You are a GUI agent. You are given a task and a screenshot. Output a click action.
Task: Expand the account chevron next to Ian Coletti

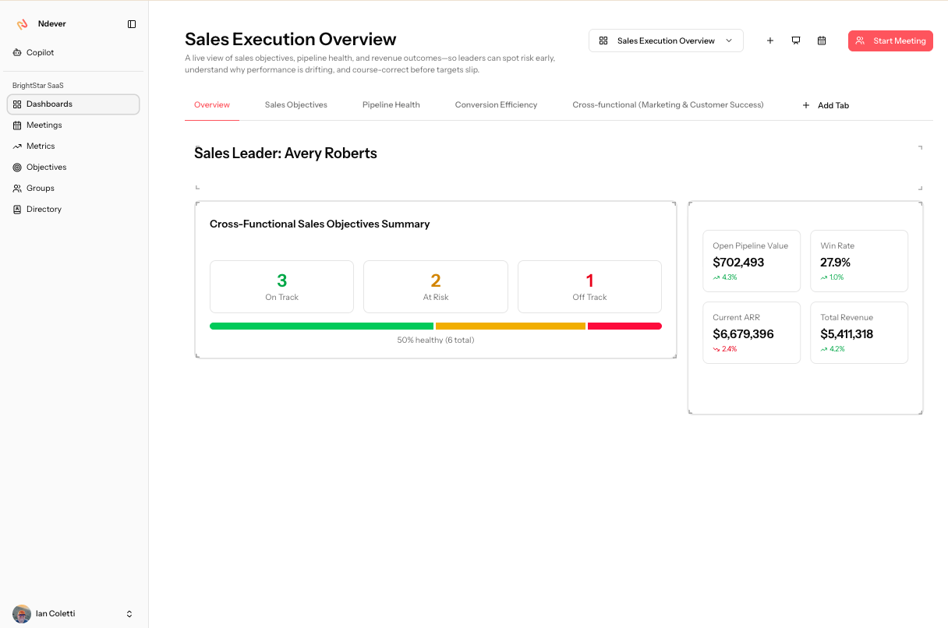129,613
